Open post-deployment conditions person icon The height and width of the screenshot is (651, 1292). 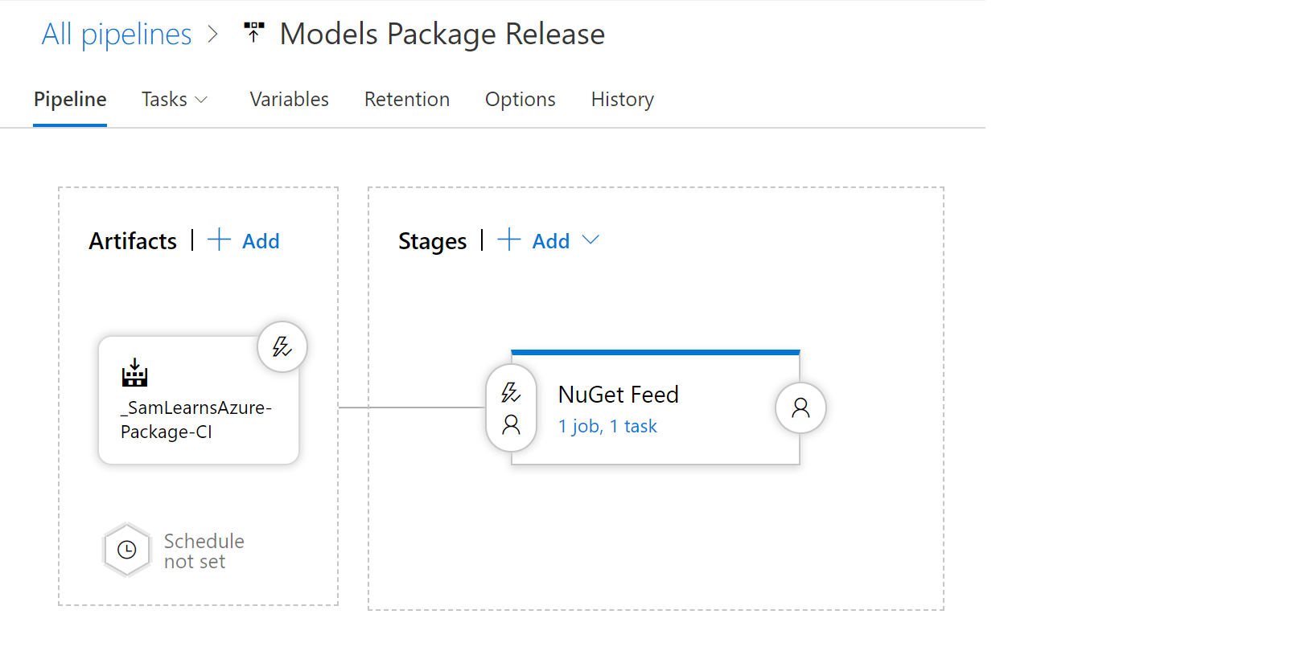pyautogui.click(x=800, y=408)
